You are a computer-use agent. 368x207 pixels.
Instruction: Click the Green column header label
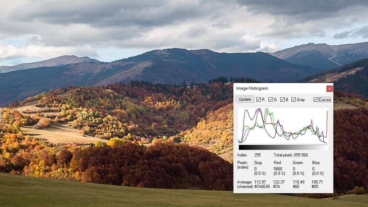[x=298, y=163]
